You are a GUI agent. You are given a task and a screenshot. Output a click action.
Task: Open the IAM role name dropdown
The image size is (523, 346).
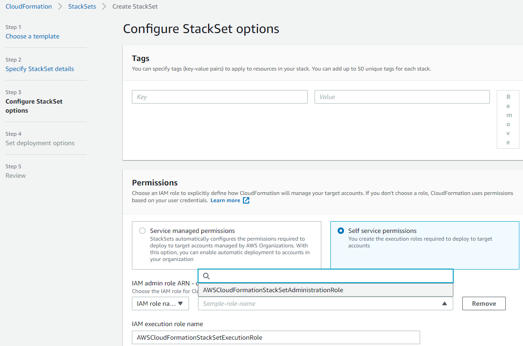(x=160, y=303)
